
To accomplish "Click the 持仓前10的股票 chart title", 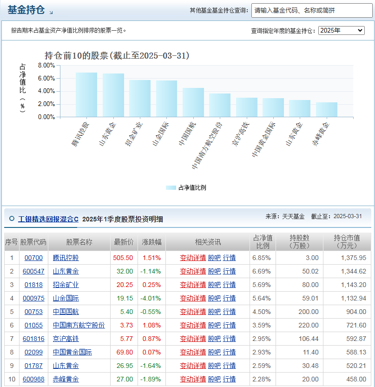I will click(117, 55).
